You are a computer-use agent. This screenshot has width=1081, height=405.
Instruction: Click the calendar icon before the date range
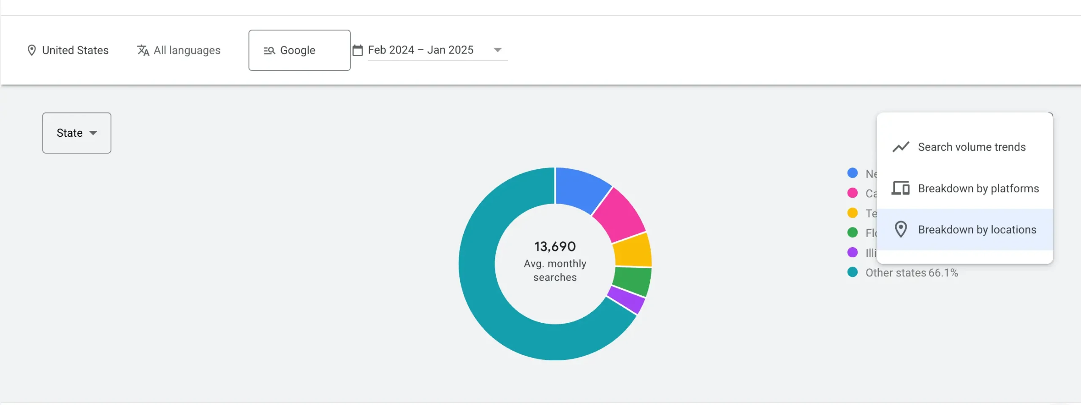coord(358,50)
